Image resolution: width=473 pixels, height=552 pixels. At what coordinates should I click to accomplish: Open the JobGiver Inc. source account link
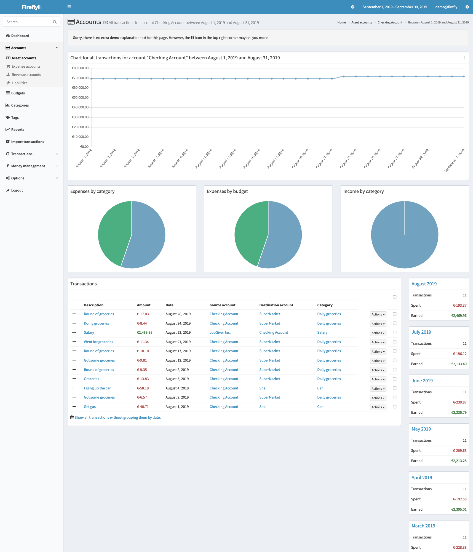[x=220, y=333]
